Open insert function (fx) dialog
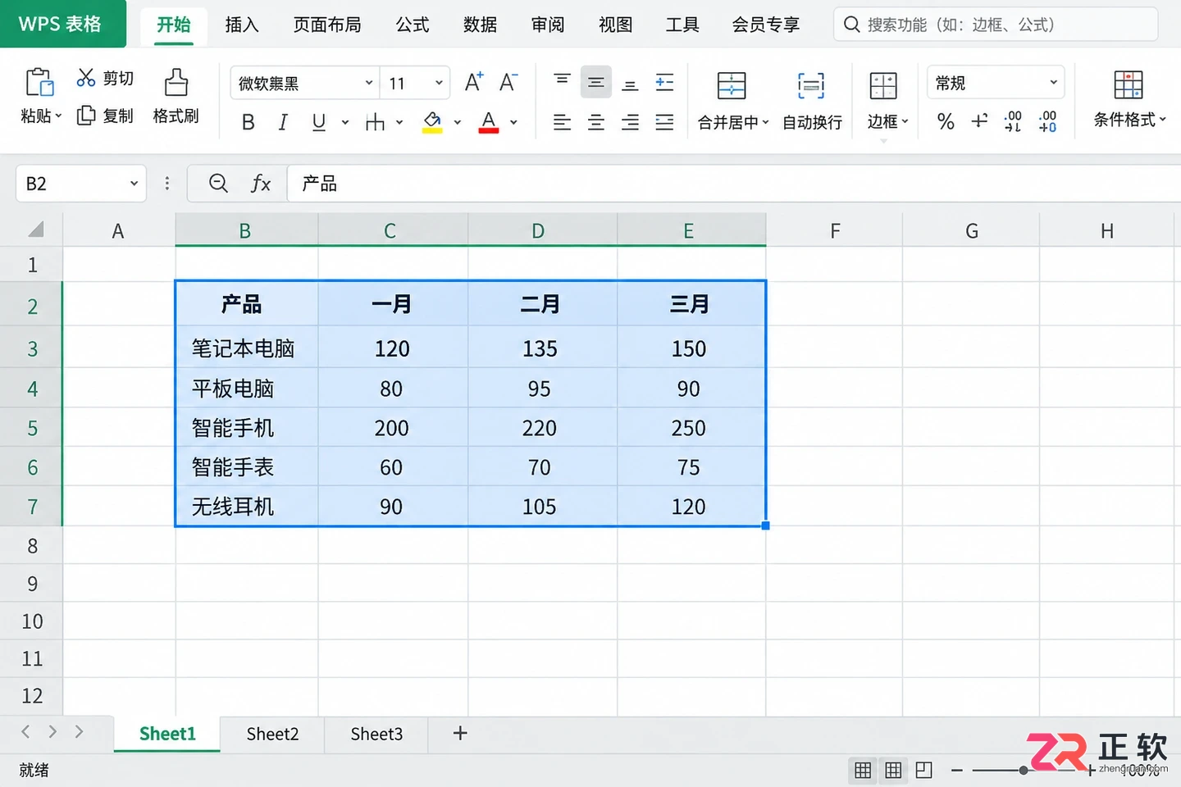 point(261,184)
